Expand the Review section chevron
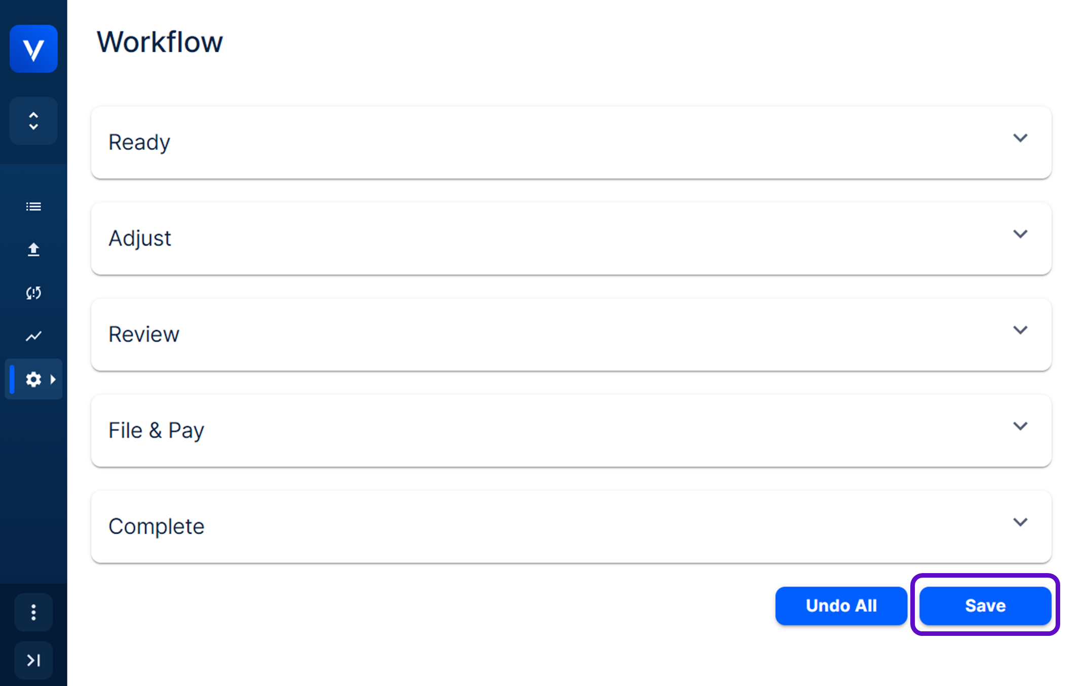The height and width of the screenshot is (686, 1086). click(x=1020, y=330)
